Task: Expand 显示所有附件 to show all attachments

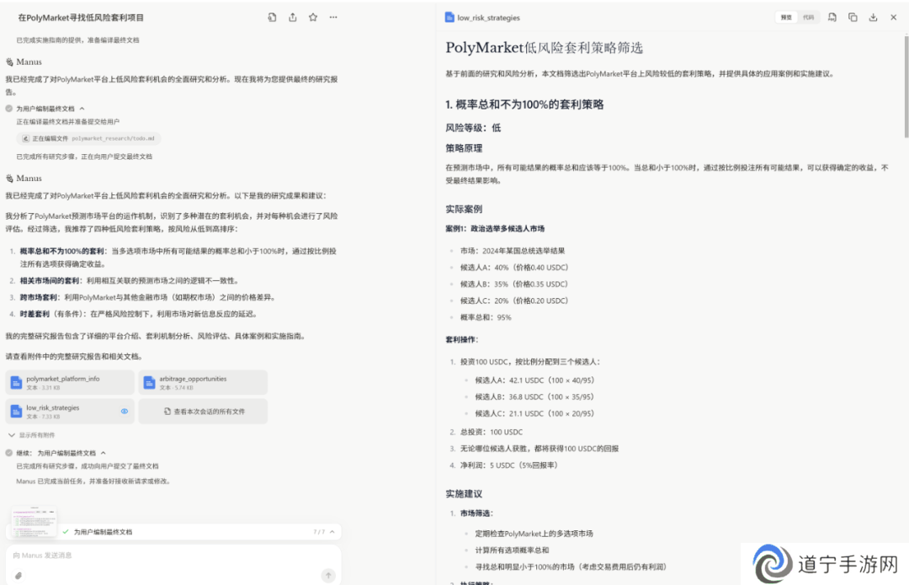Action: 32,435
